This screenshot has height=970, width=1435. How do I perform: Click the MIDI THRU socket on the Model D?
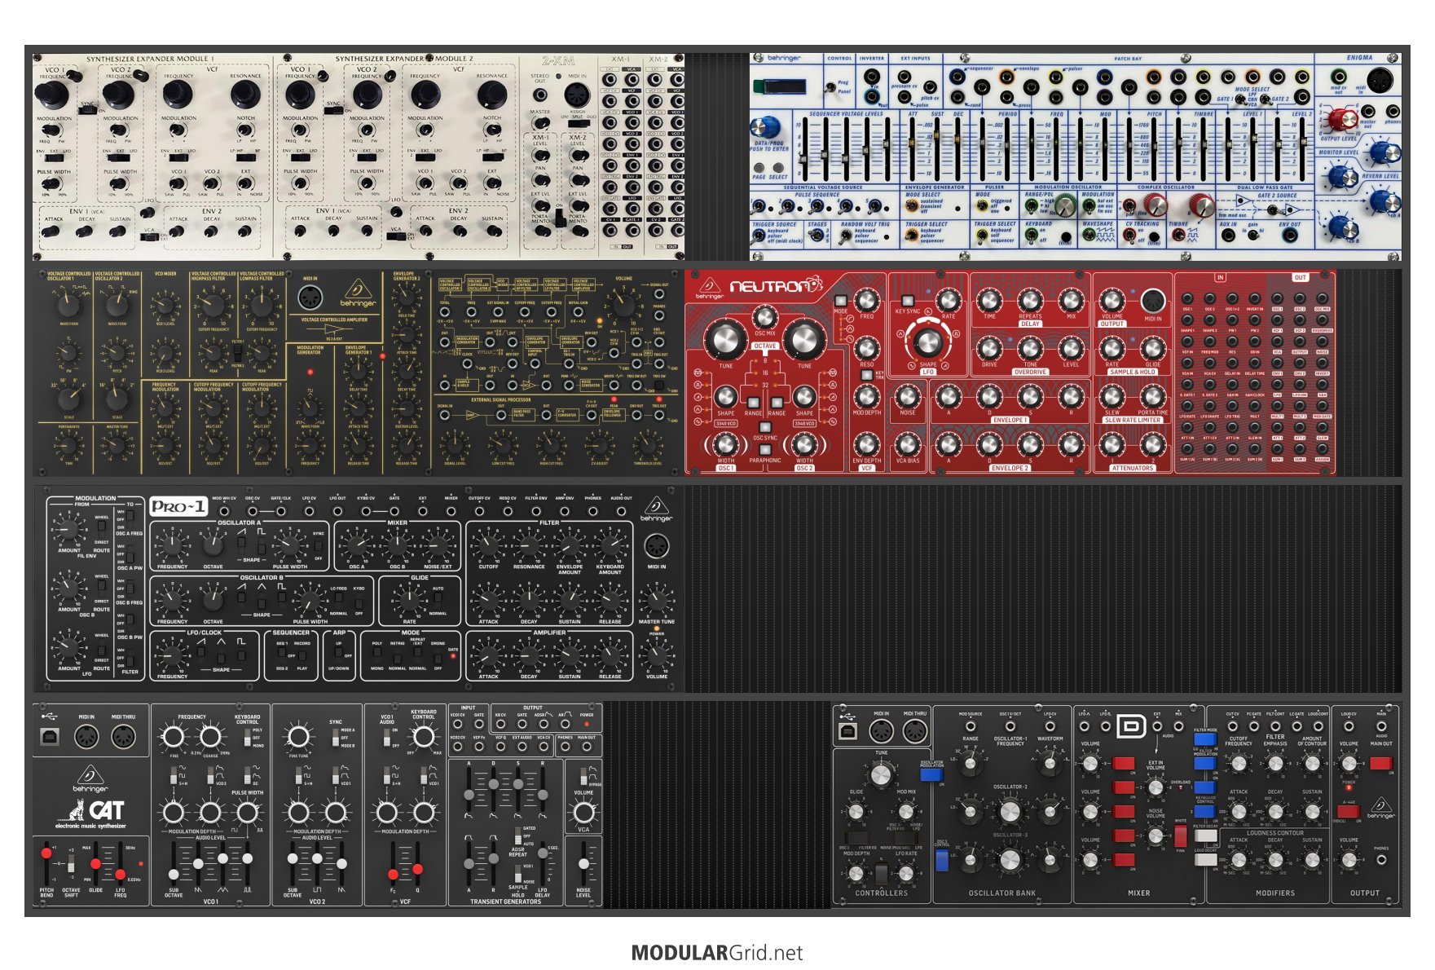914,732
